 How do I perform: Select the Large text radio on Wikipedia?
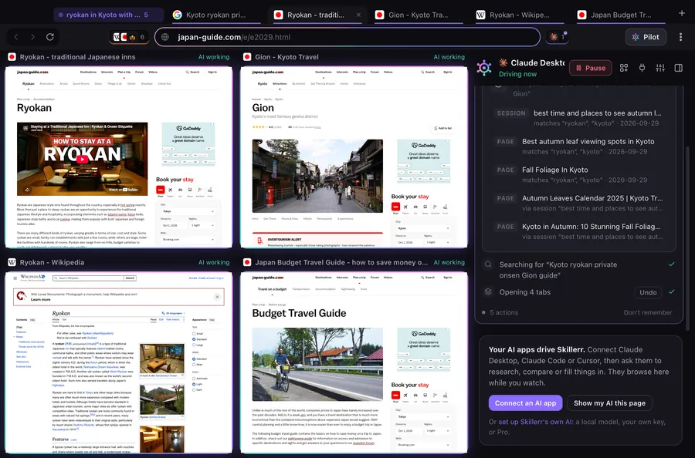pos(194,345)
